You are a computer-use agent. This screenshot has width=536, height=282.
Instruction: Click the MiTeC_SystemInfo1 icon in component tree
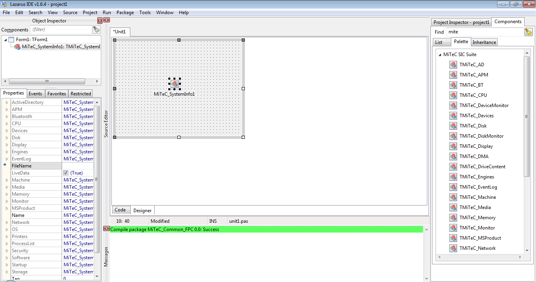point(17,47)
